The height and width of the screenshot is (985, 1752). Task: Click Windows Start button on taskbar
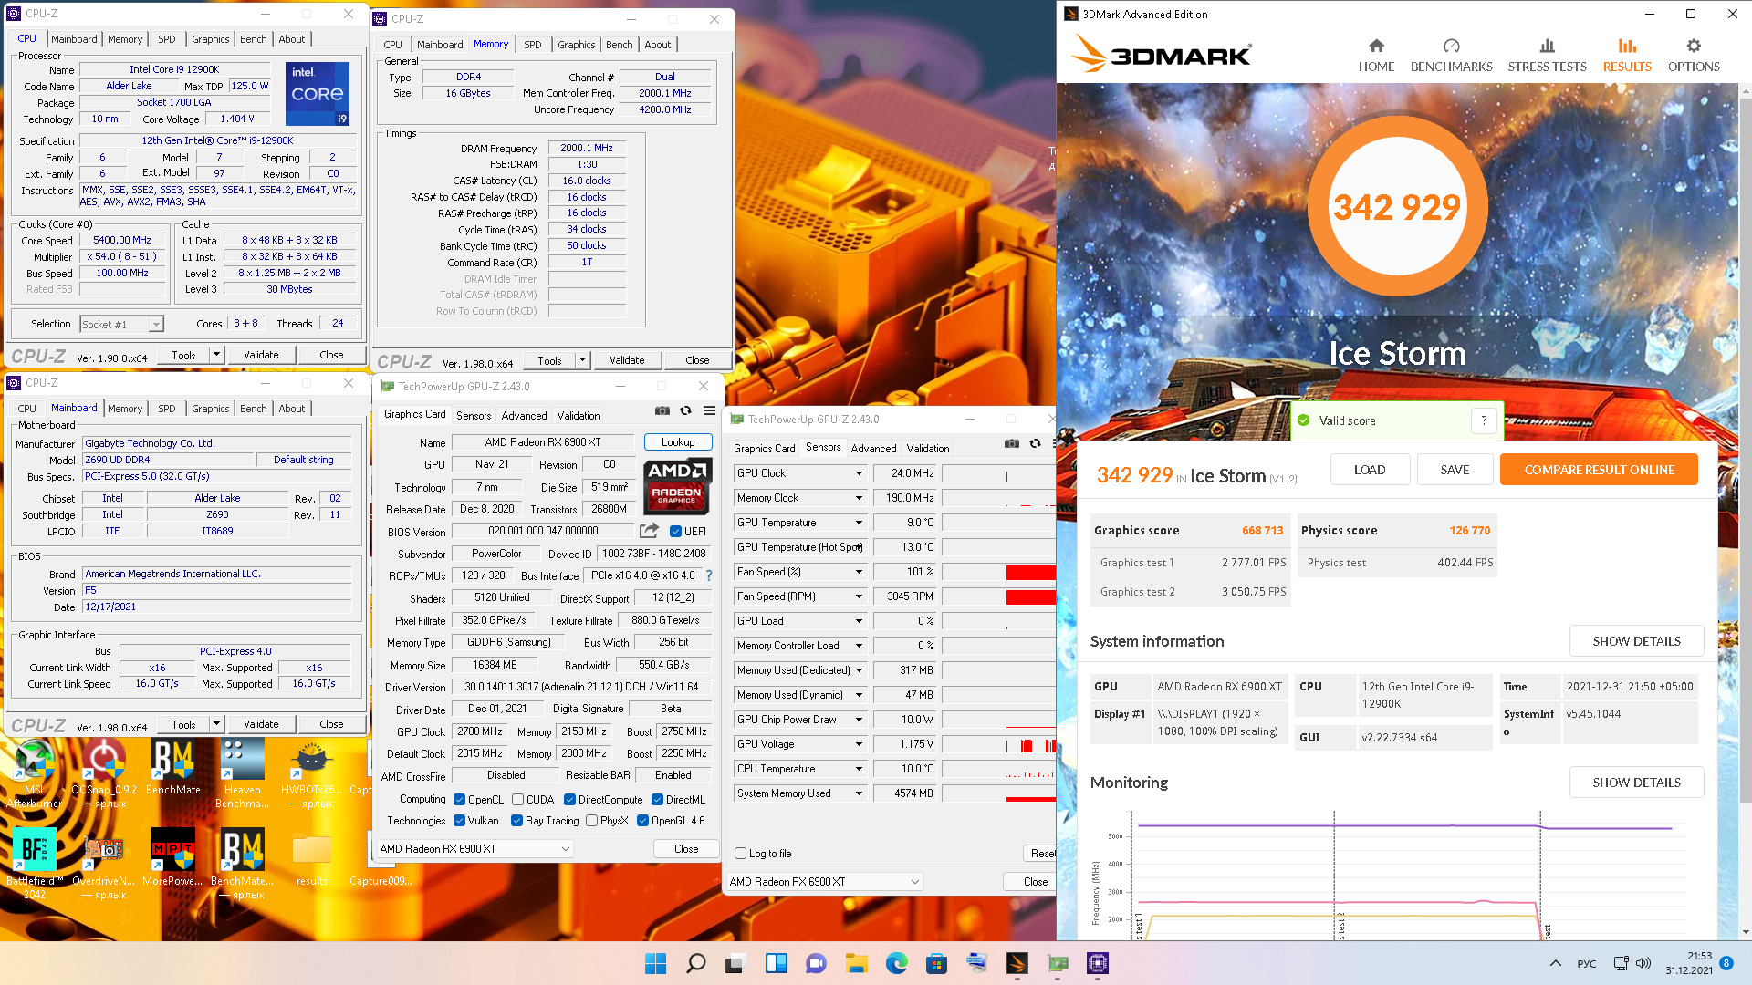click(655, 963)
